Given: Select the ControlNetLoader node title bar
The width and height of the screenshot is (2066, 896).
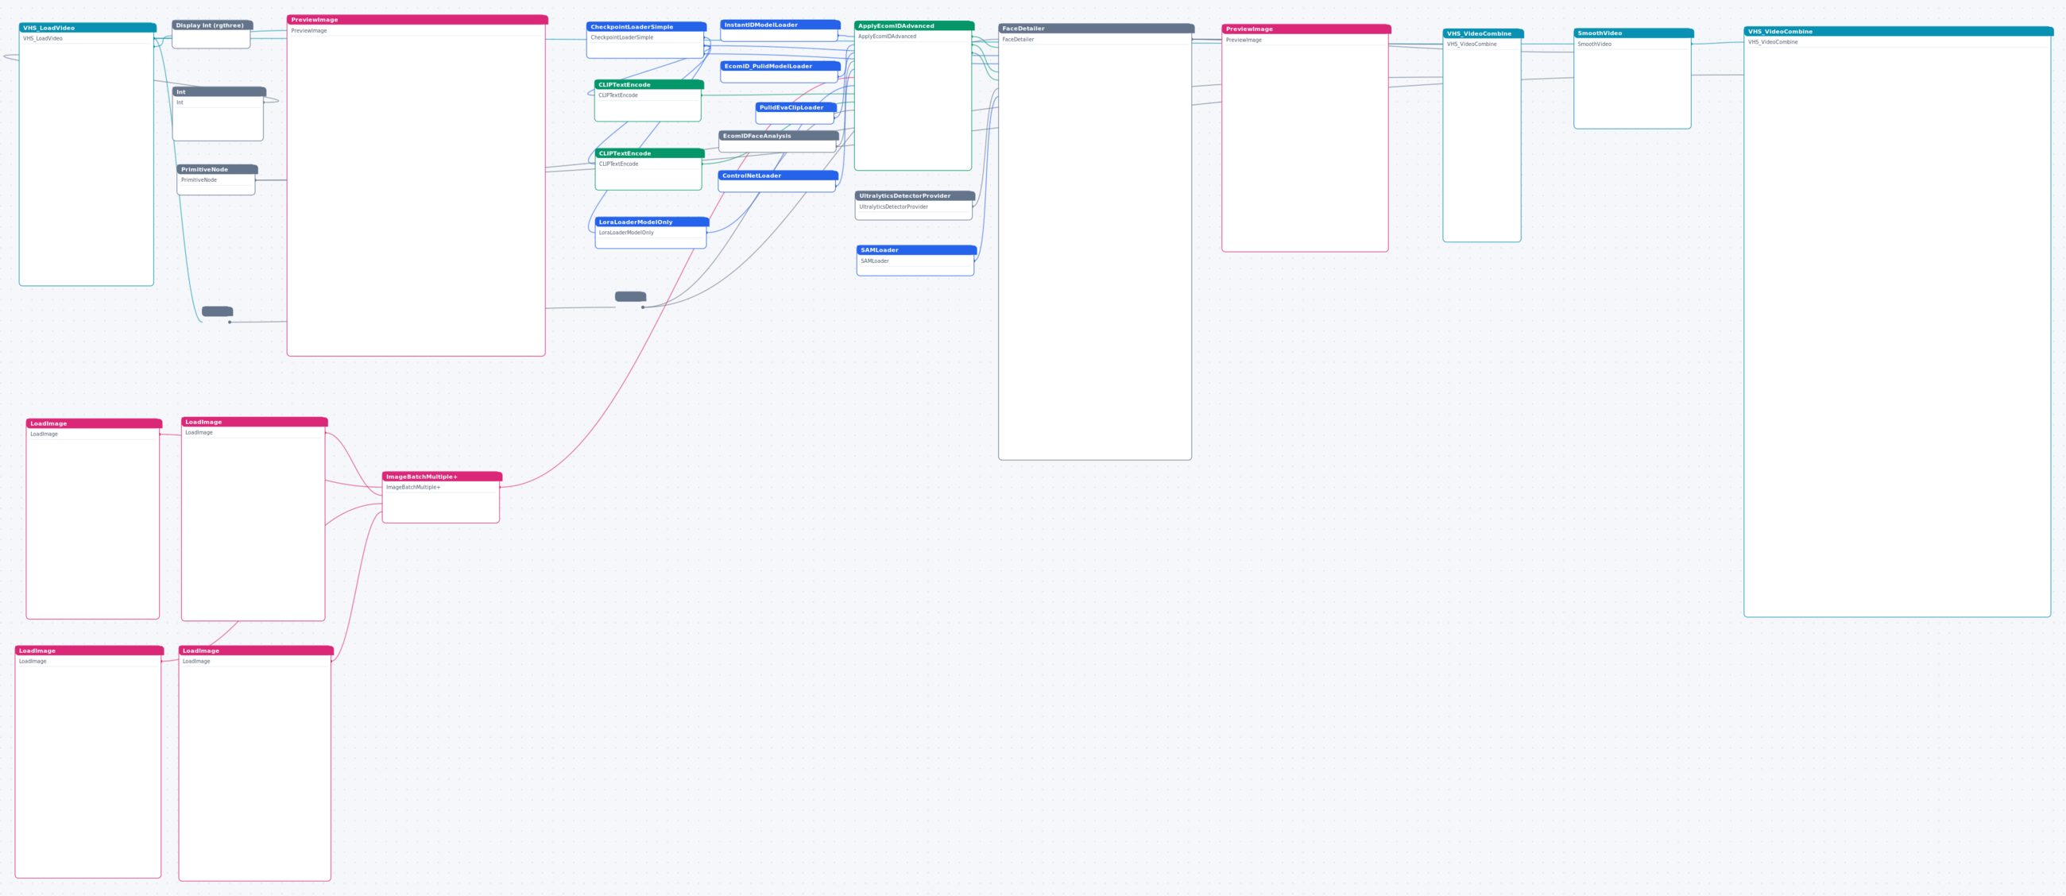Looking at the screenshot, I should pyautogui.click(x=777, y=175).
